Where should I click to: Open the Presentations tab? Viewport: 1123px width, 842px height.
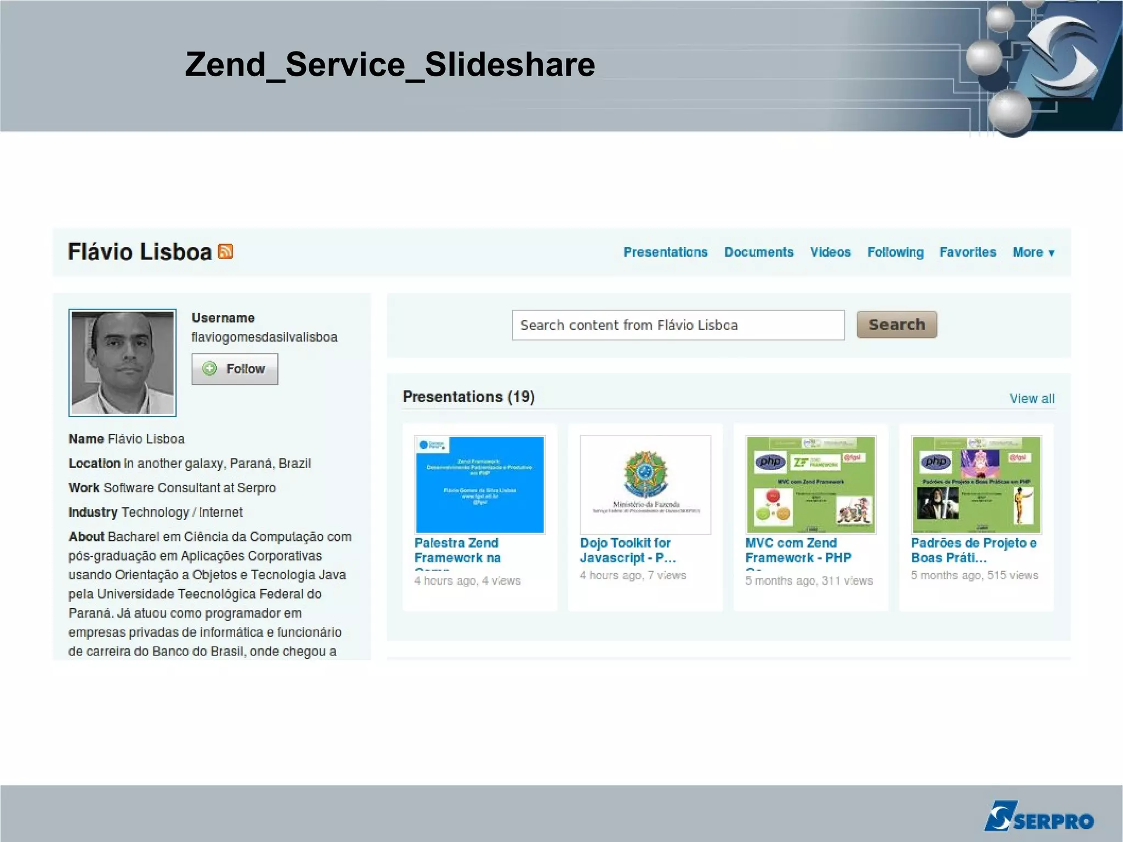(665, 252)
